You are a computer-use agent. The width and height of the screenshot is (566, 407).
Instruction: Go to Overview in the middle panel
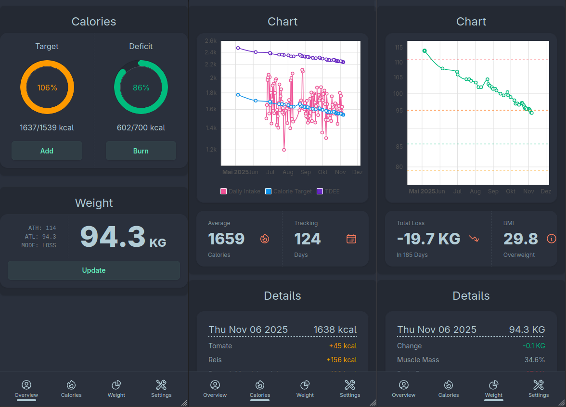coord(215,389)
